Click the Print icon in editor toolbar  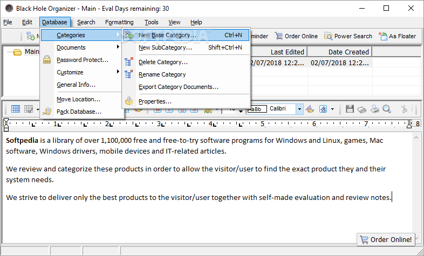[x=375, y=109]
